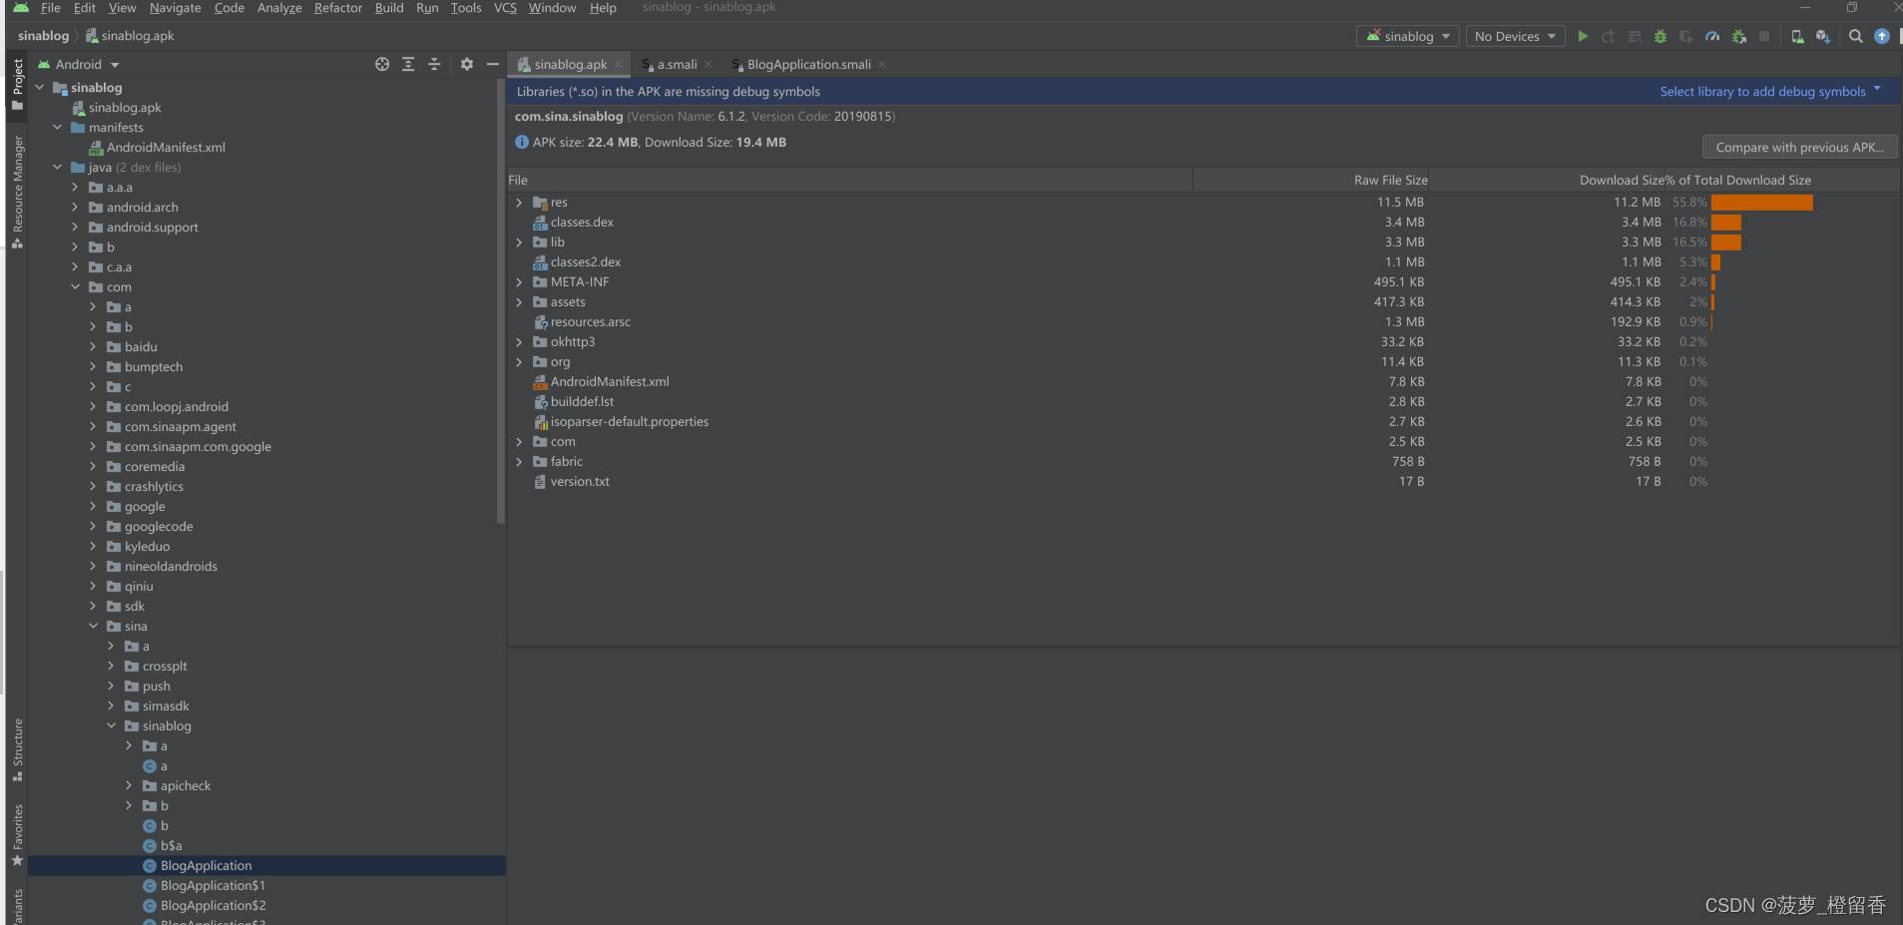Toggle the Structure tool window

point(17,750)
